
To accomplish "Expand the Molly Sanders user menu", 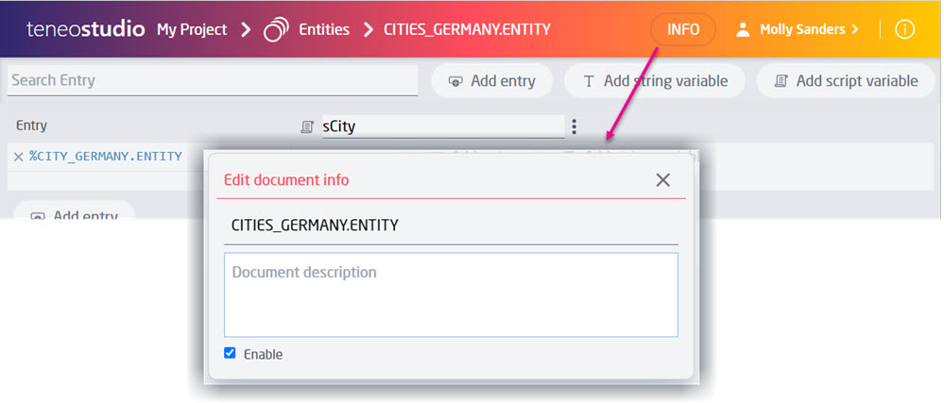I will (x=809, y=29).
